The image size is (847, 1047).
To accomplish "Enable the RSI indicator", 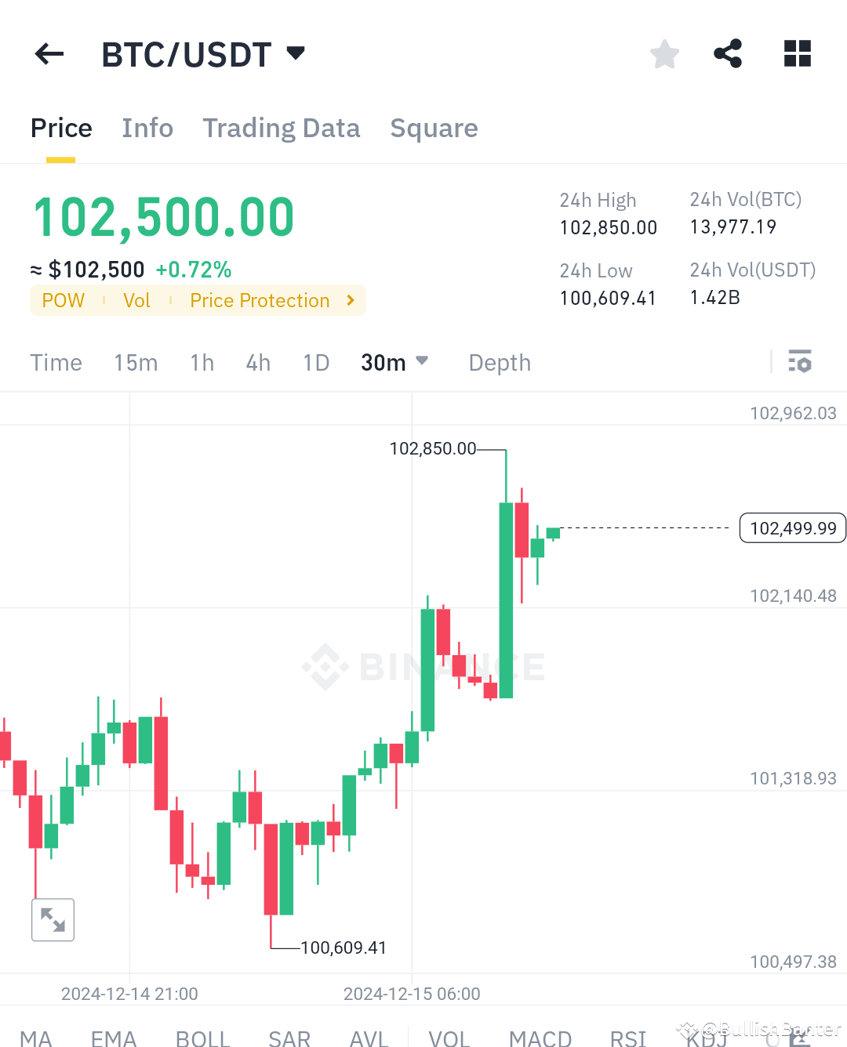I will (628, 1038).
